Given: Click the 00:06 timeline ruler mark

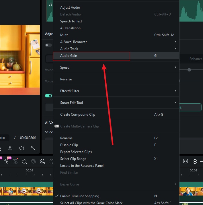Looking at the screenshot, I should click(x=194, y=170).
